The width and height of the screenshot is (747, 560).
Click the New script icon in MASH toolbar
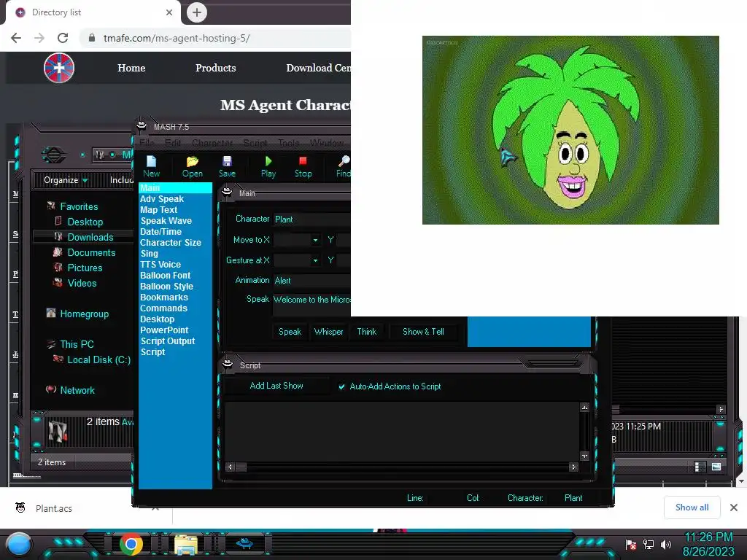(151, 161)
